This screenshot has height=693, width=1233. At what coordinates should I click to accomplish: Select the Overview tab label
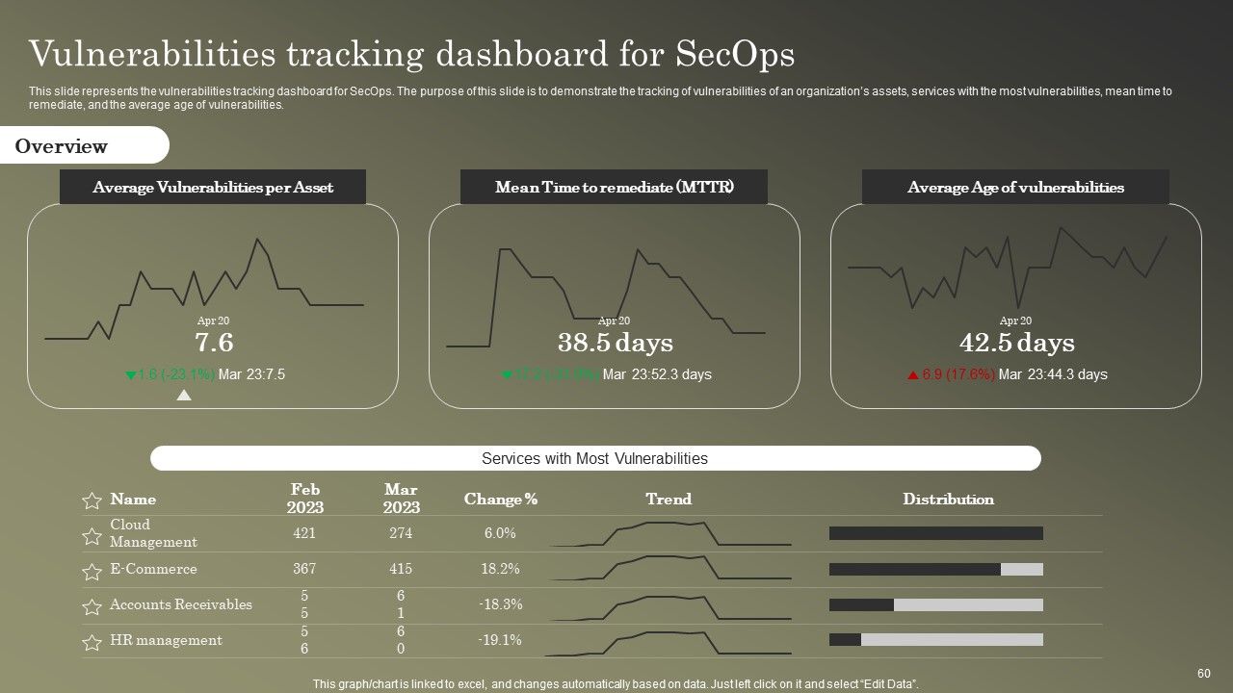(x=62, y=146)
